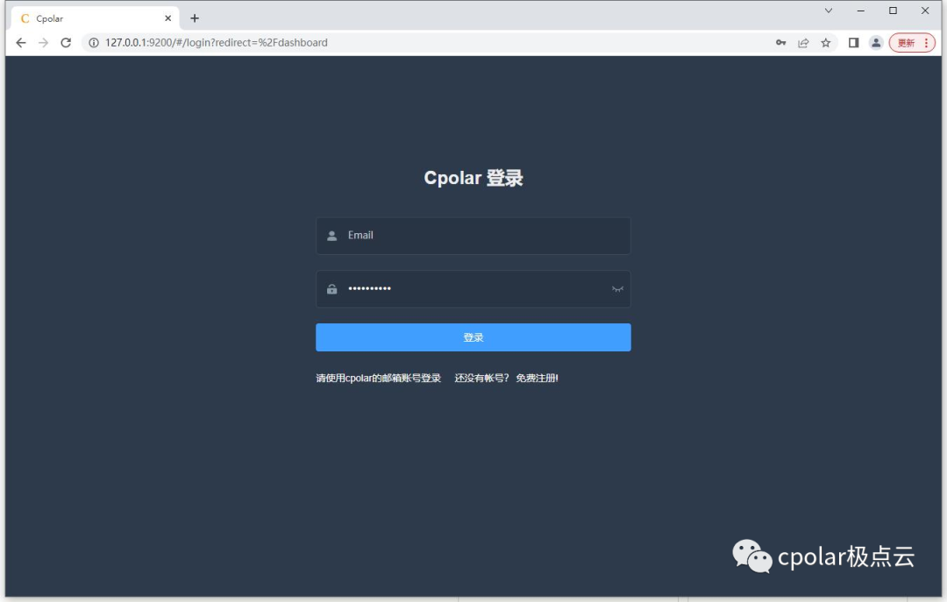947x602 pixels.
Task: Open the saved passwords key icon
Action: 781,43
